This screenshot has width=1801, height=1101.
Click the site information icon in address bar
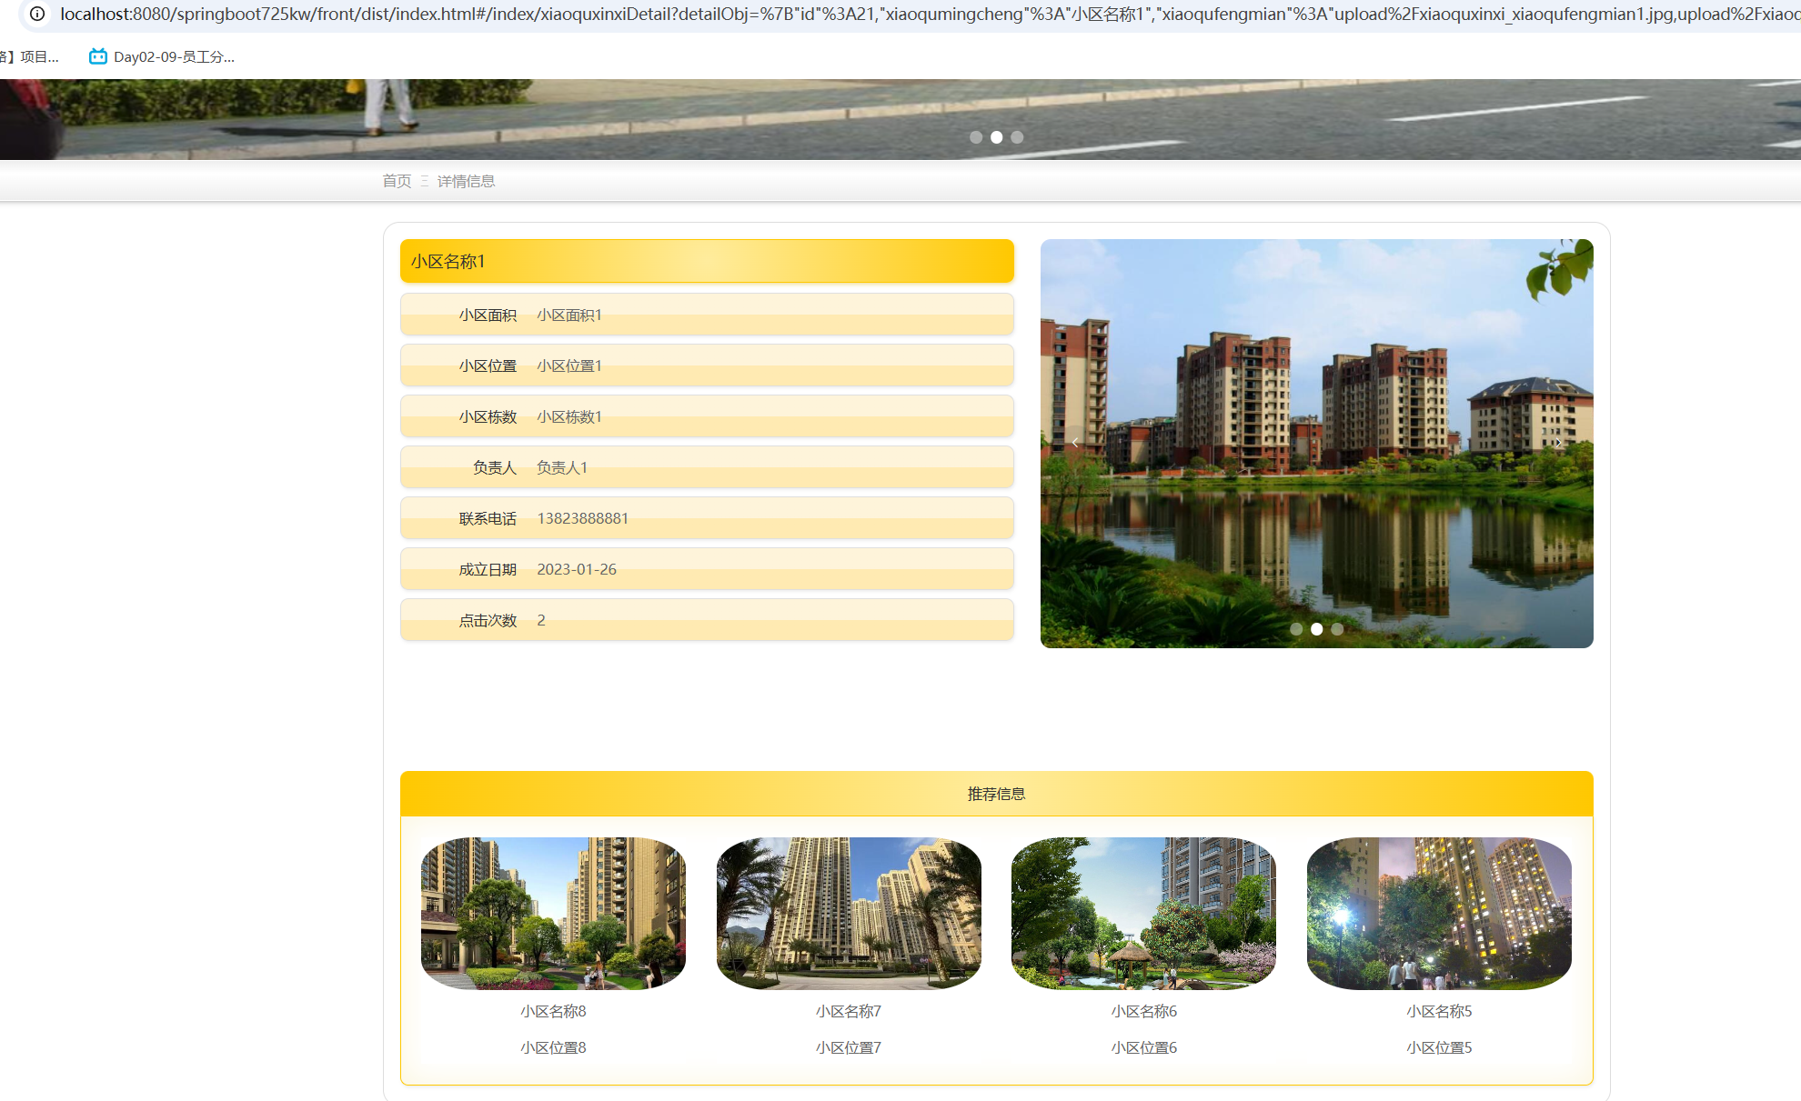tap(37, 14)
